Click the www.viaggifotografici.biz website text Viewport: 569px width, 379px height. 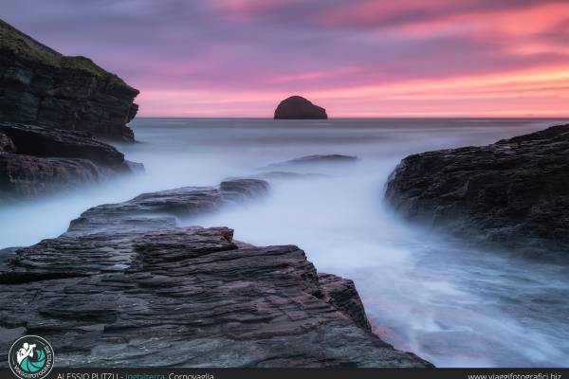514,375
